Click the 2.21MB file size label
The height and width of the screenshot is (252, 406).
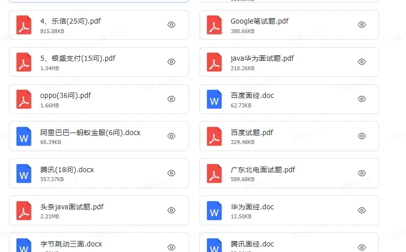coord(50,216)
